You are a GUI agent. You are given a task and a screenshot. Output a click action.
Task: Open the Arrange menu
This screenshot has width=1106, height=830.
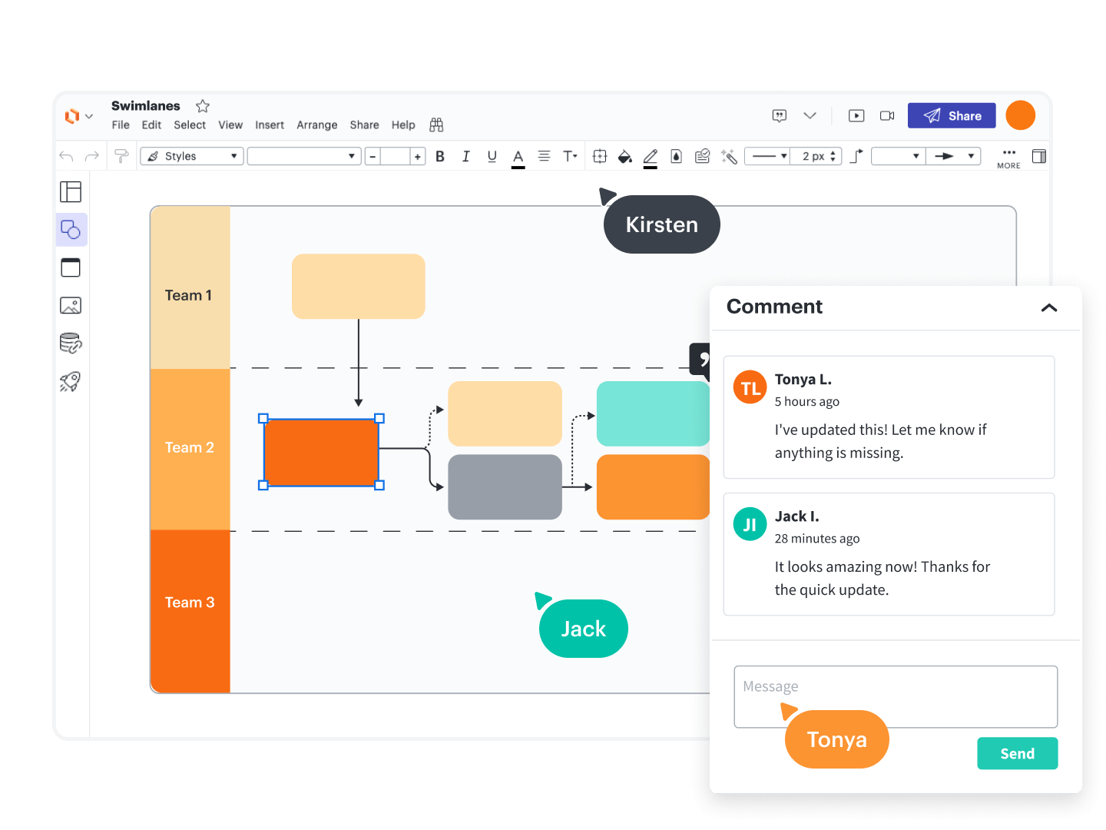[x=316, y=125]
